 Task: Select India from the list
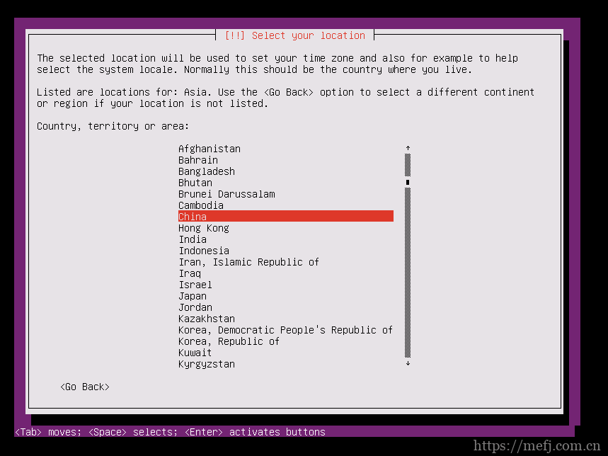(193, 239)
